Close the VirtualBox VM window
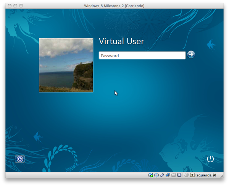Image resolution: width=229 pixels, height=186 pixels. [x=10, y=6]
